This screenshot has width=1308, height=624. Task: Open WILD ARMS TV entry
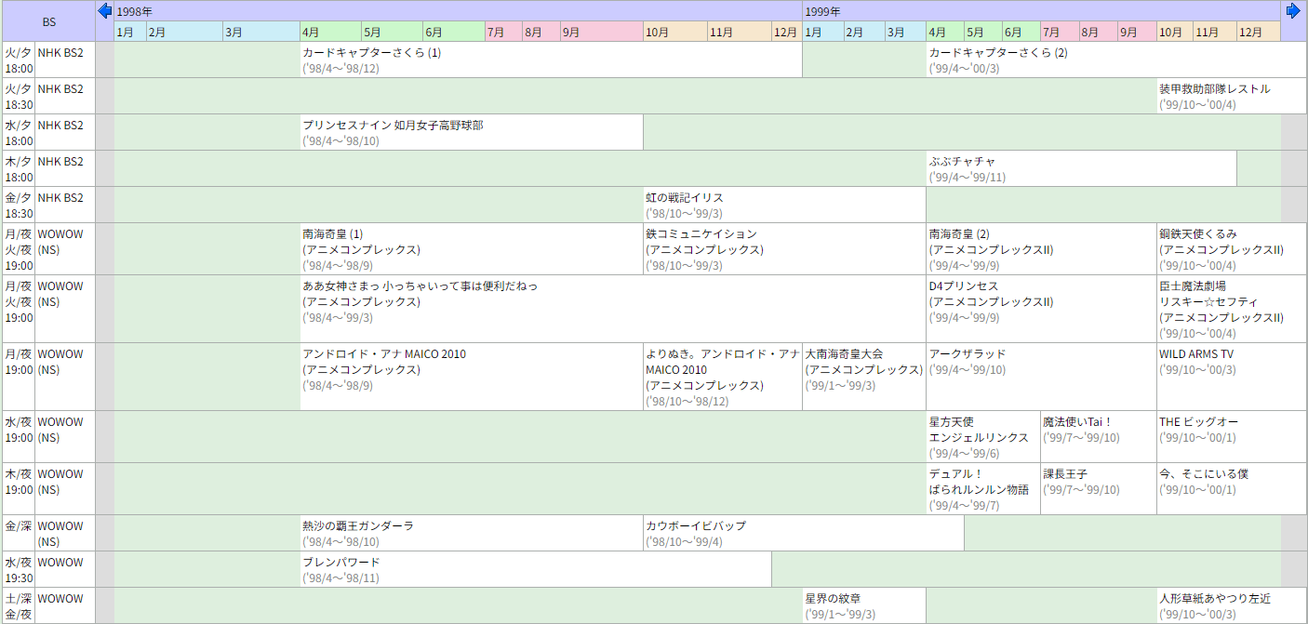[1196, 354]
